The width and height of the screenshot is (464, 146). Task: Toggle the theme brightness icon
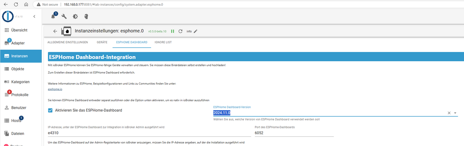pos(75,17)
